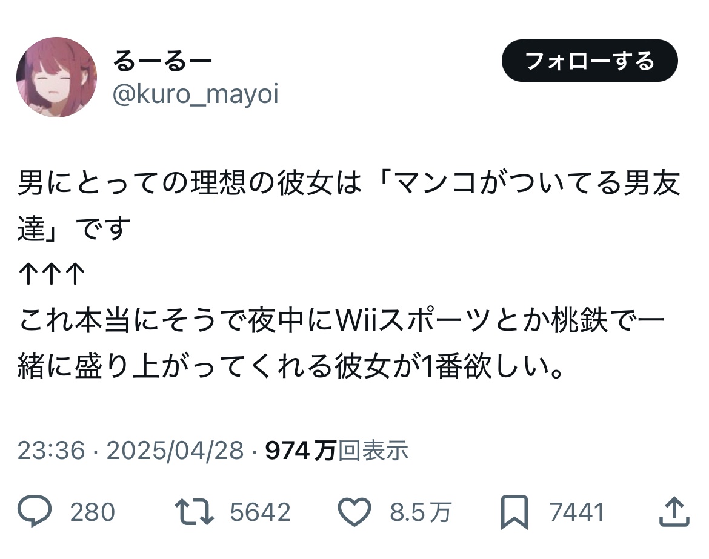Open the るーるー profile avatar picture

click(x=56, y=78)
